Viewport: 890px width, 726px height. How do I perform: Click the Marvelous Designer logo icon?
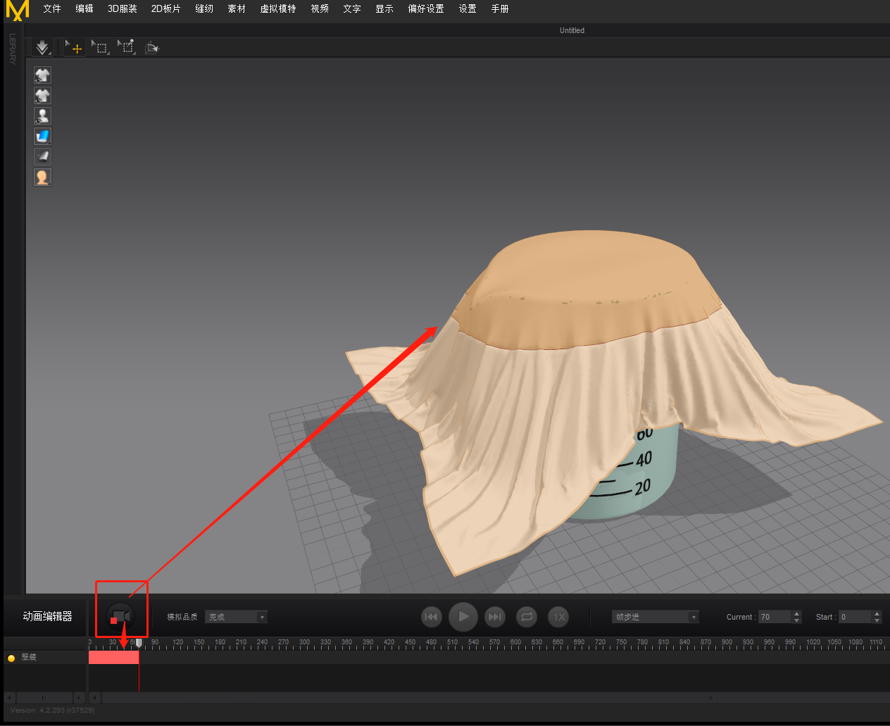click(18, 10)
